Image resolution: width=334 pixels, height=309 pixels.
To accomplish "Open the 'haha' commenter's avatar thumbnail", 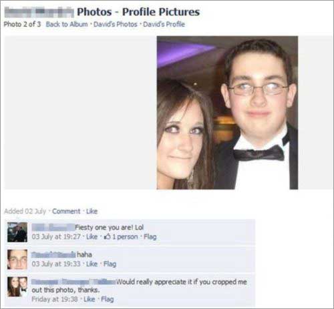I will pos(17,260).
